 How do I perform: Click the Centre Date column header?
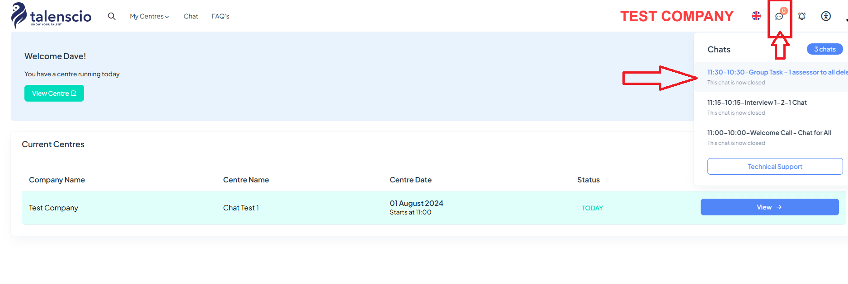click(x=410, y=180)
